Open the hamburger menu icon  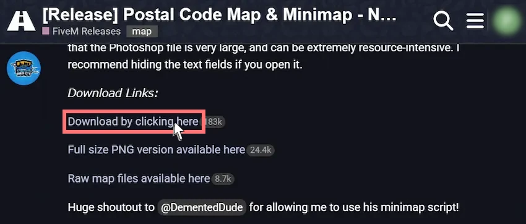(x=475, y=21)
